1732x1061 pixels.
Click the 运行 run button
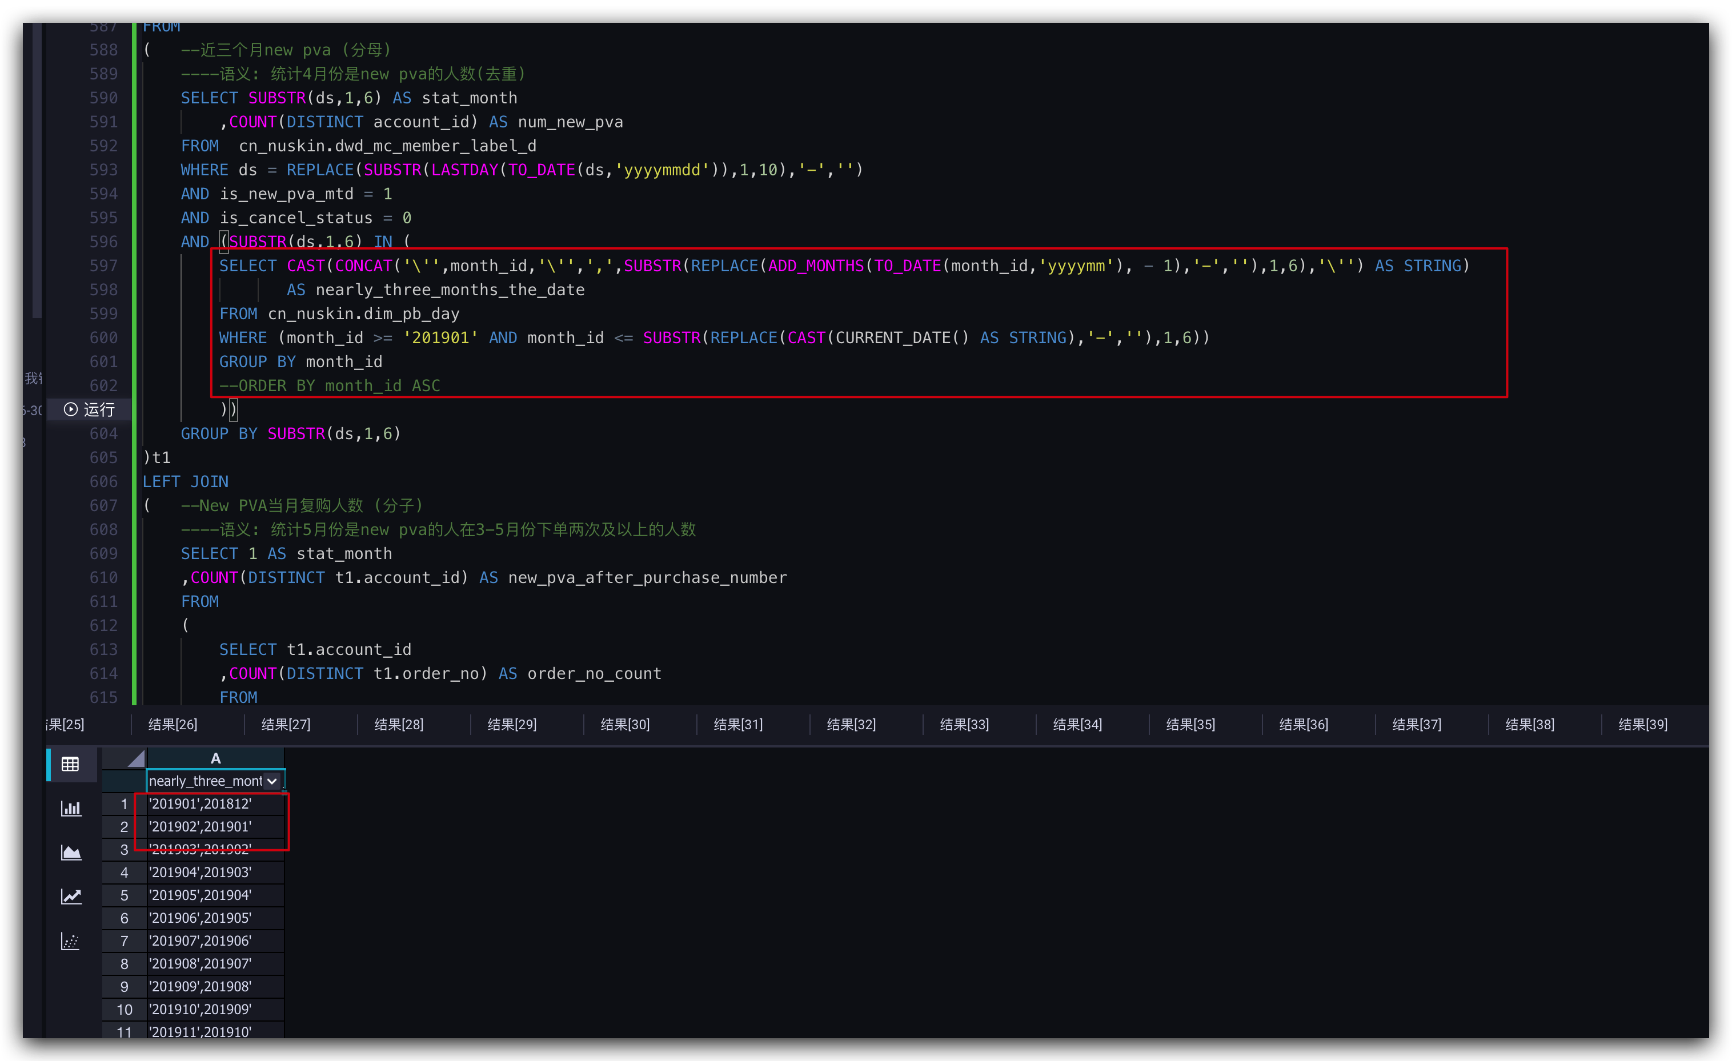98,409
